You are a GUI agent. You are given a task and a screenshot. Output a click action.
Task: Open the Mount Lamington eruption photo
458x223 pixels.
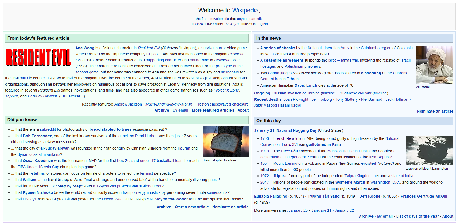click(429, 150)
